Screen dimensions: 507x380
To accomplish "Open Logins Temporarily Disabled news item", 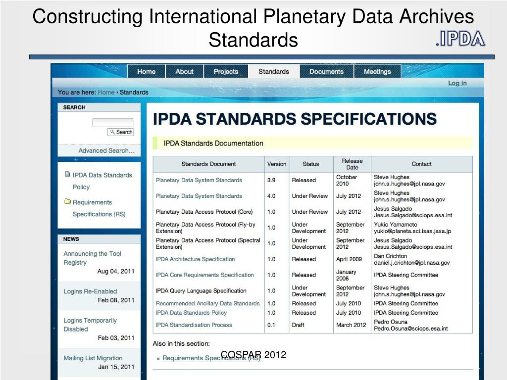I will tap(90, 325).
